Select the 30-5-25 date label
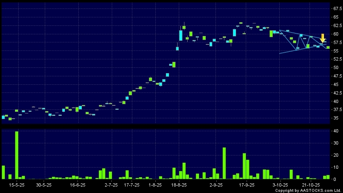The image size is (343, 193). [x=44, y=185]
